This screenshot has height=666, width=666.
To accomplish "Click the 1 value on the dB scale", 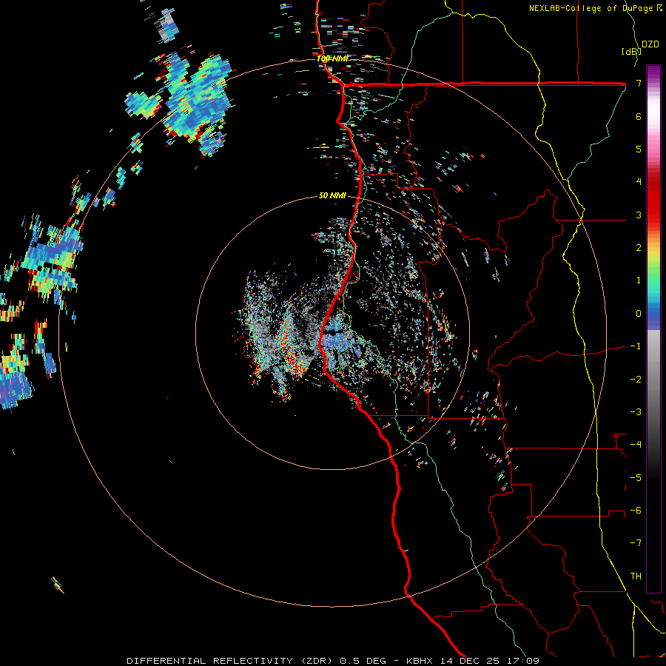I will tap(639, 280).
